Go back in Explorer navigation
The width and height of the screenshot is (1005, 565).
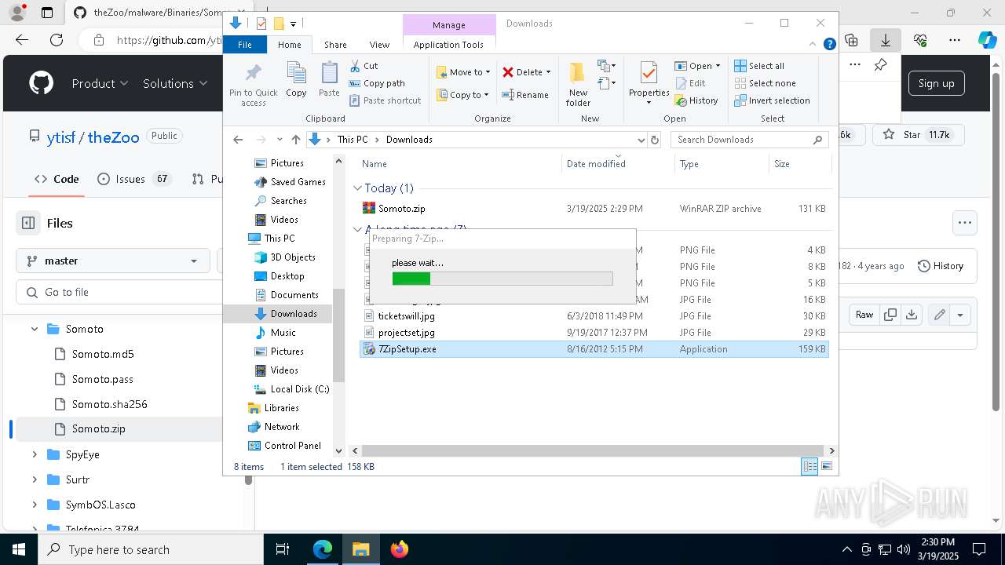238,140
